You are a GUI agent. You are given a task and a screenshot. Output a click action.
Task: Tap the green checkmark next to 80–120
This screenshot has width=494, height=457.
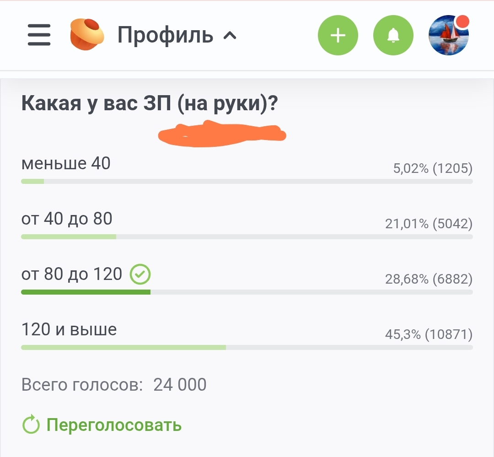140,274
